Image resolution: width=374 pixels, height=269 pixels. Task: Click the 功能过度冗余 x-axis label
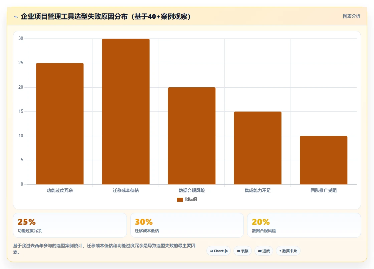(x=60, y=190)
